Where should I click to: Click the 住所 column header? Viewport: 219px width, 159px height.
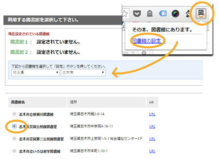tap(107, 102)
